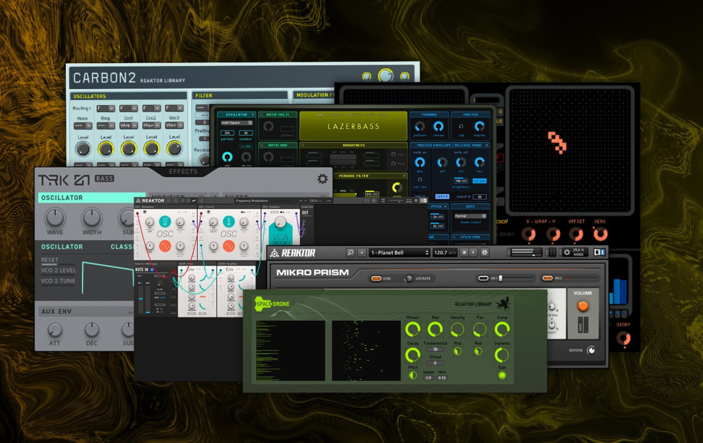This screenshot has height=443, width=703.
Task: Open the EFFECTS tab in TRK-01 Bass
Action: tap(183, 172)
